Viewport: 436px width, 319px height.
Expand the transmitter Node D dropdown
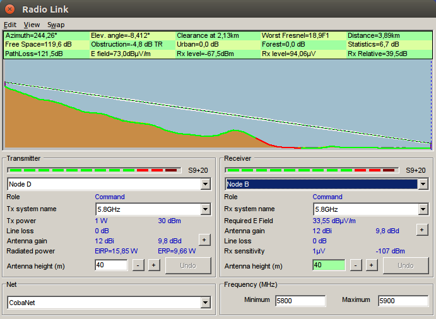(x=205, y=184)
